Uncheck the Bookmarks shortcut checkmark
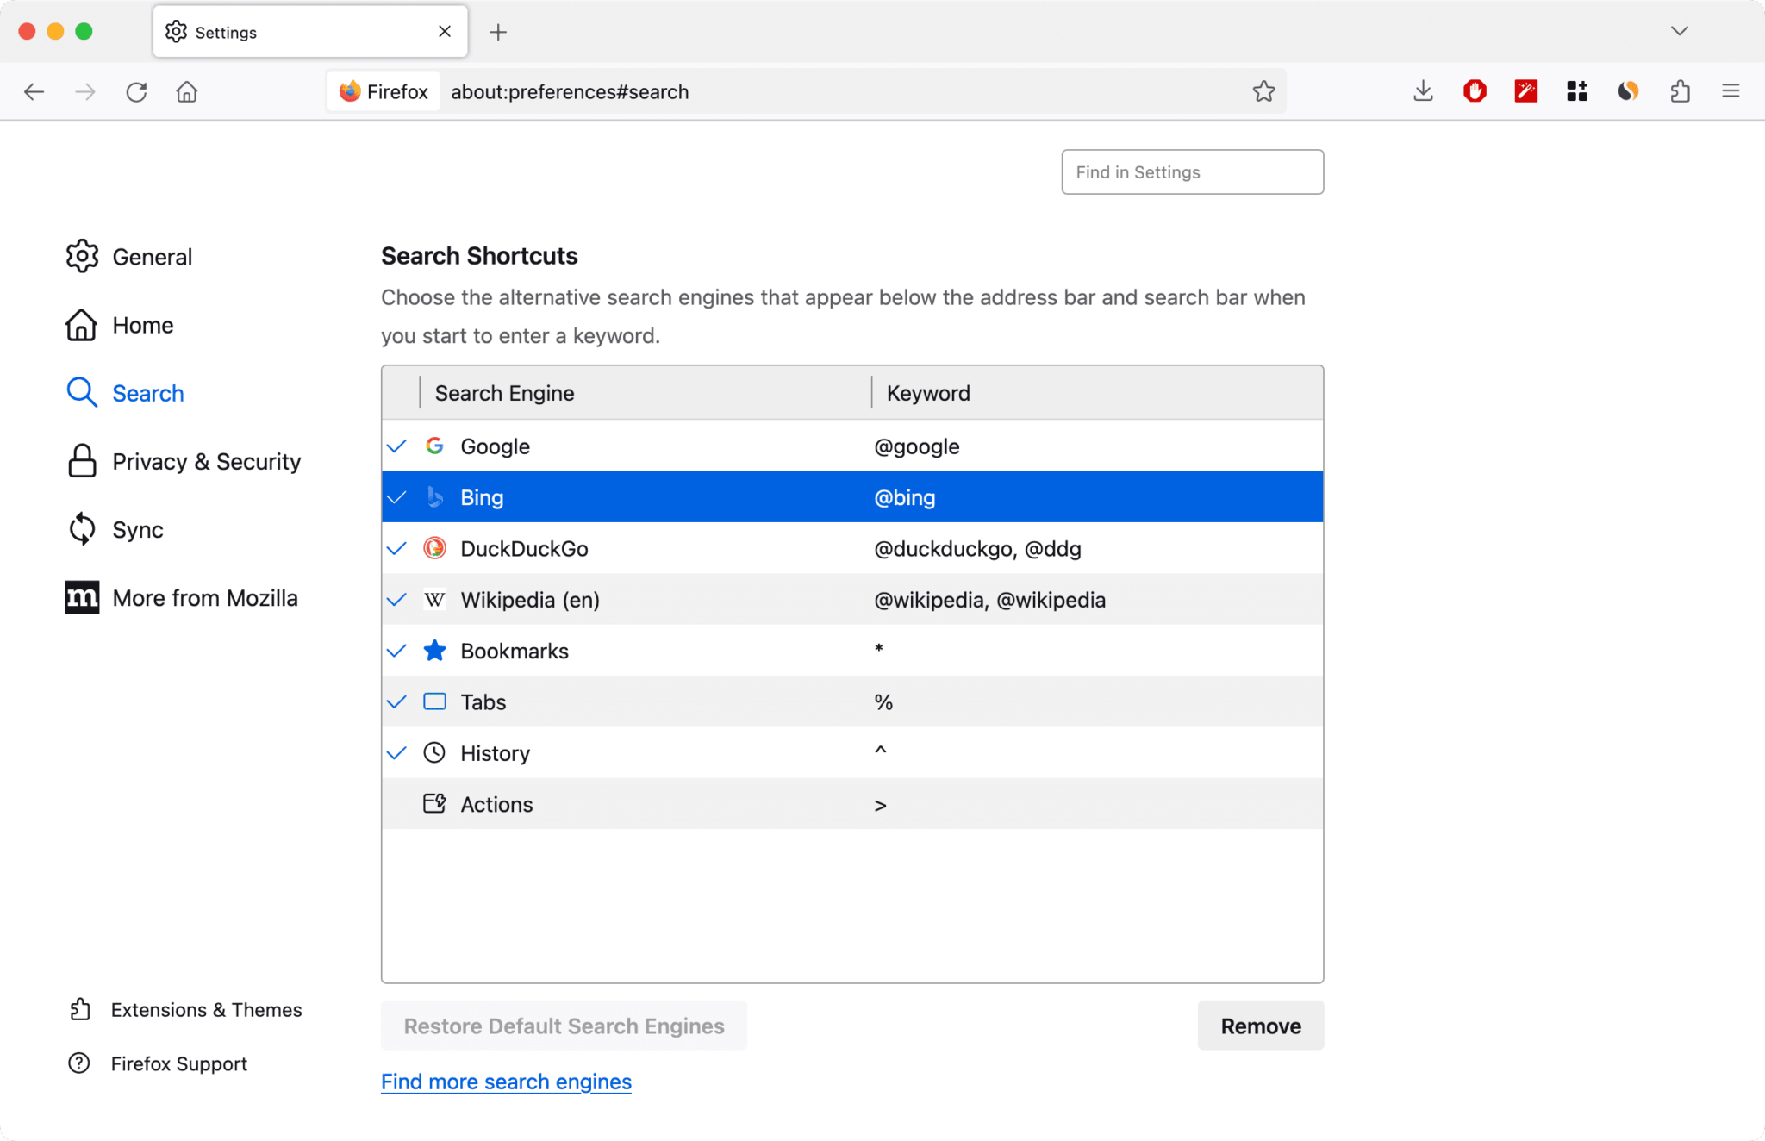 (396, 651)
